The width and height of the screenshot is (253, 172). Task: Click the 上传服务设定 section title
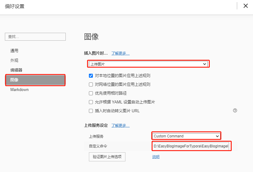[96, 125]
